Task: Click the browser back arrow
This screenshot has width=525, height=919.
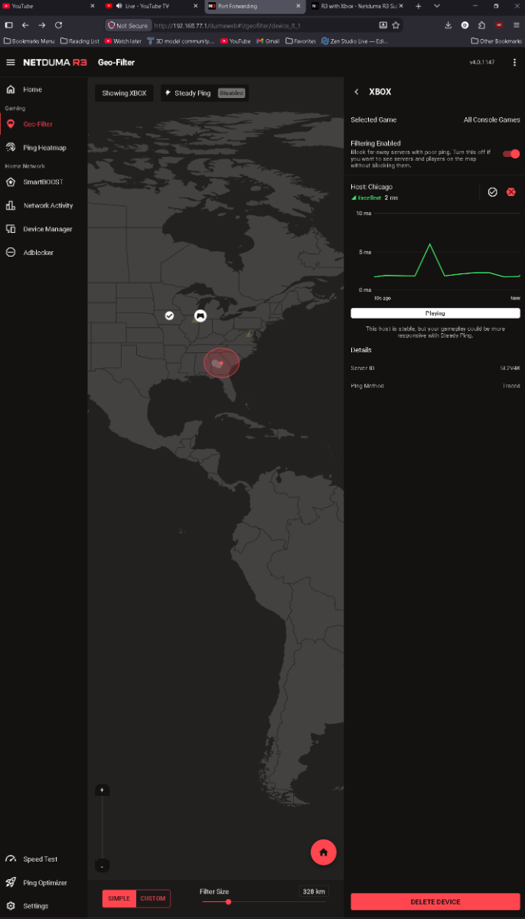Action: [25, 25]
